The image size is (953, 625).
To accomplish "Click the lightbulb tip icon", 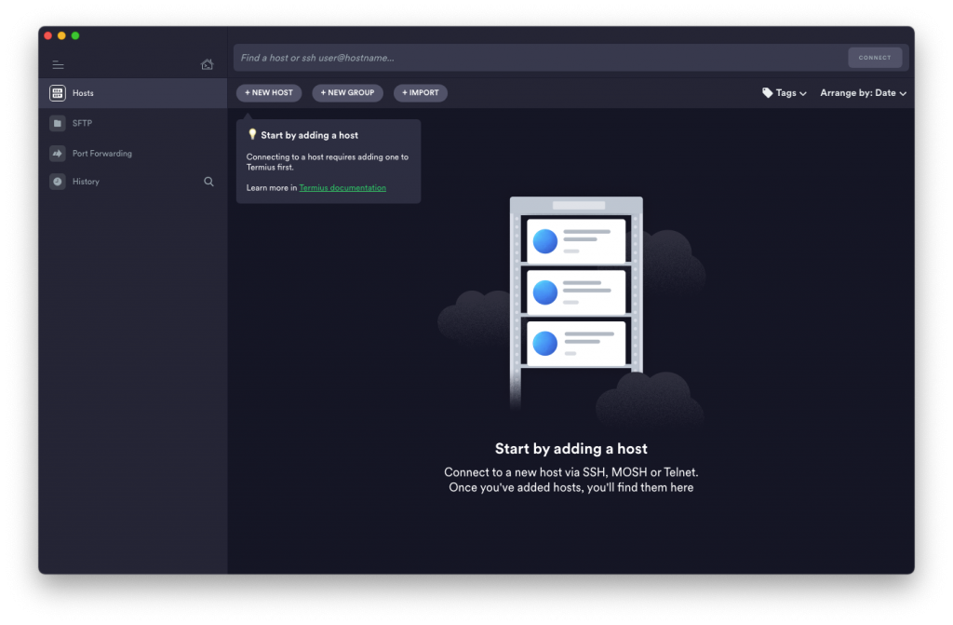I will coord(252,134).
